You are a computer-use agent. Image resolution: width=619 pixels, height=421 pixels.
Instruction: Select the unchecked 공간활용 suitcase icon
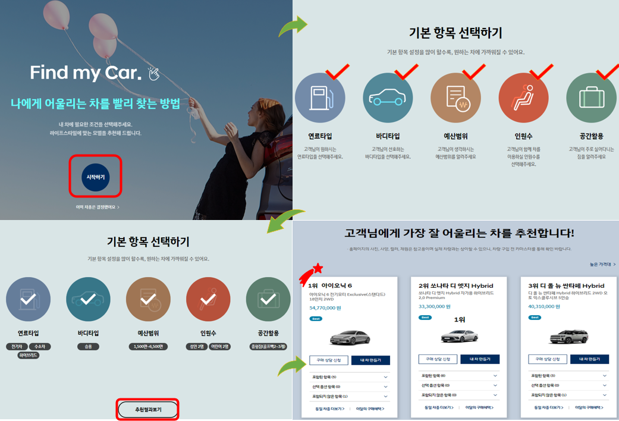click(x=592, y=98)
